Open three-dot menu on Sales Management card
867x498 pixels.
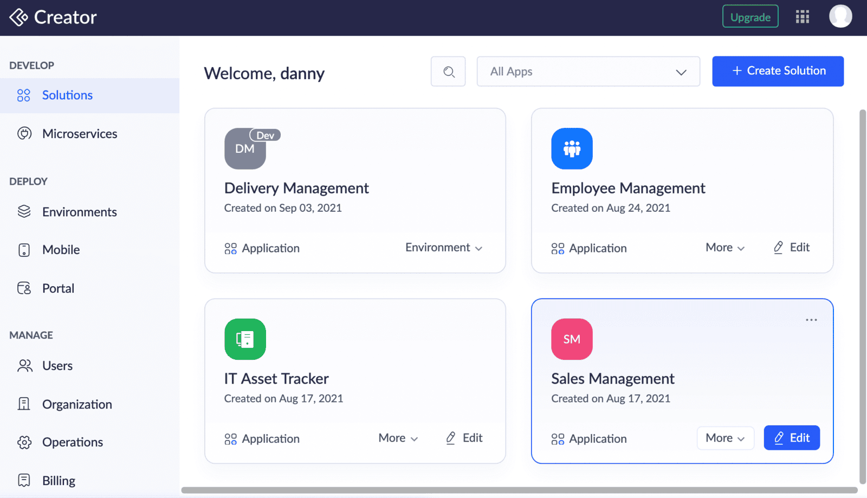point(811,320)
